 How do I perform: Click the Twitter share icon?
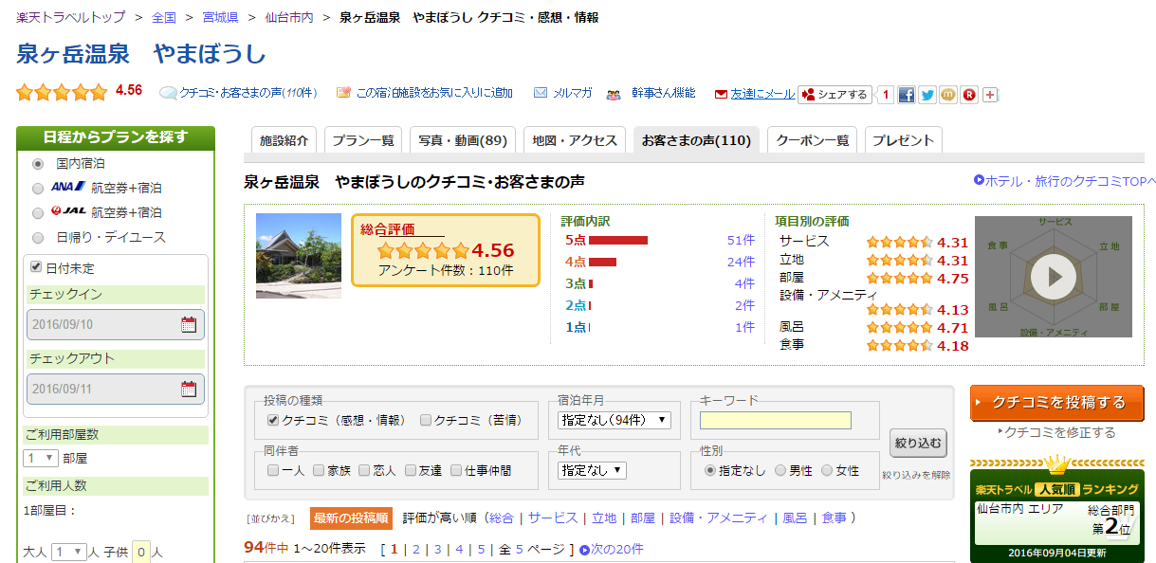(927, 95)
